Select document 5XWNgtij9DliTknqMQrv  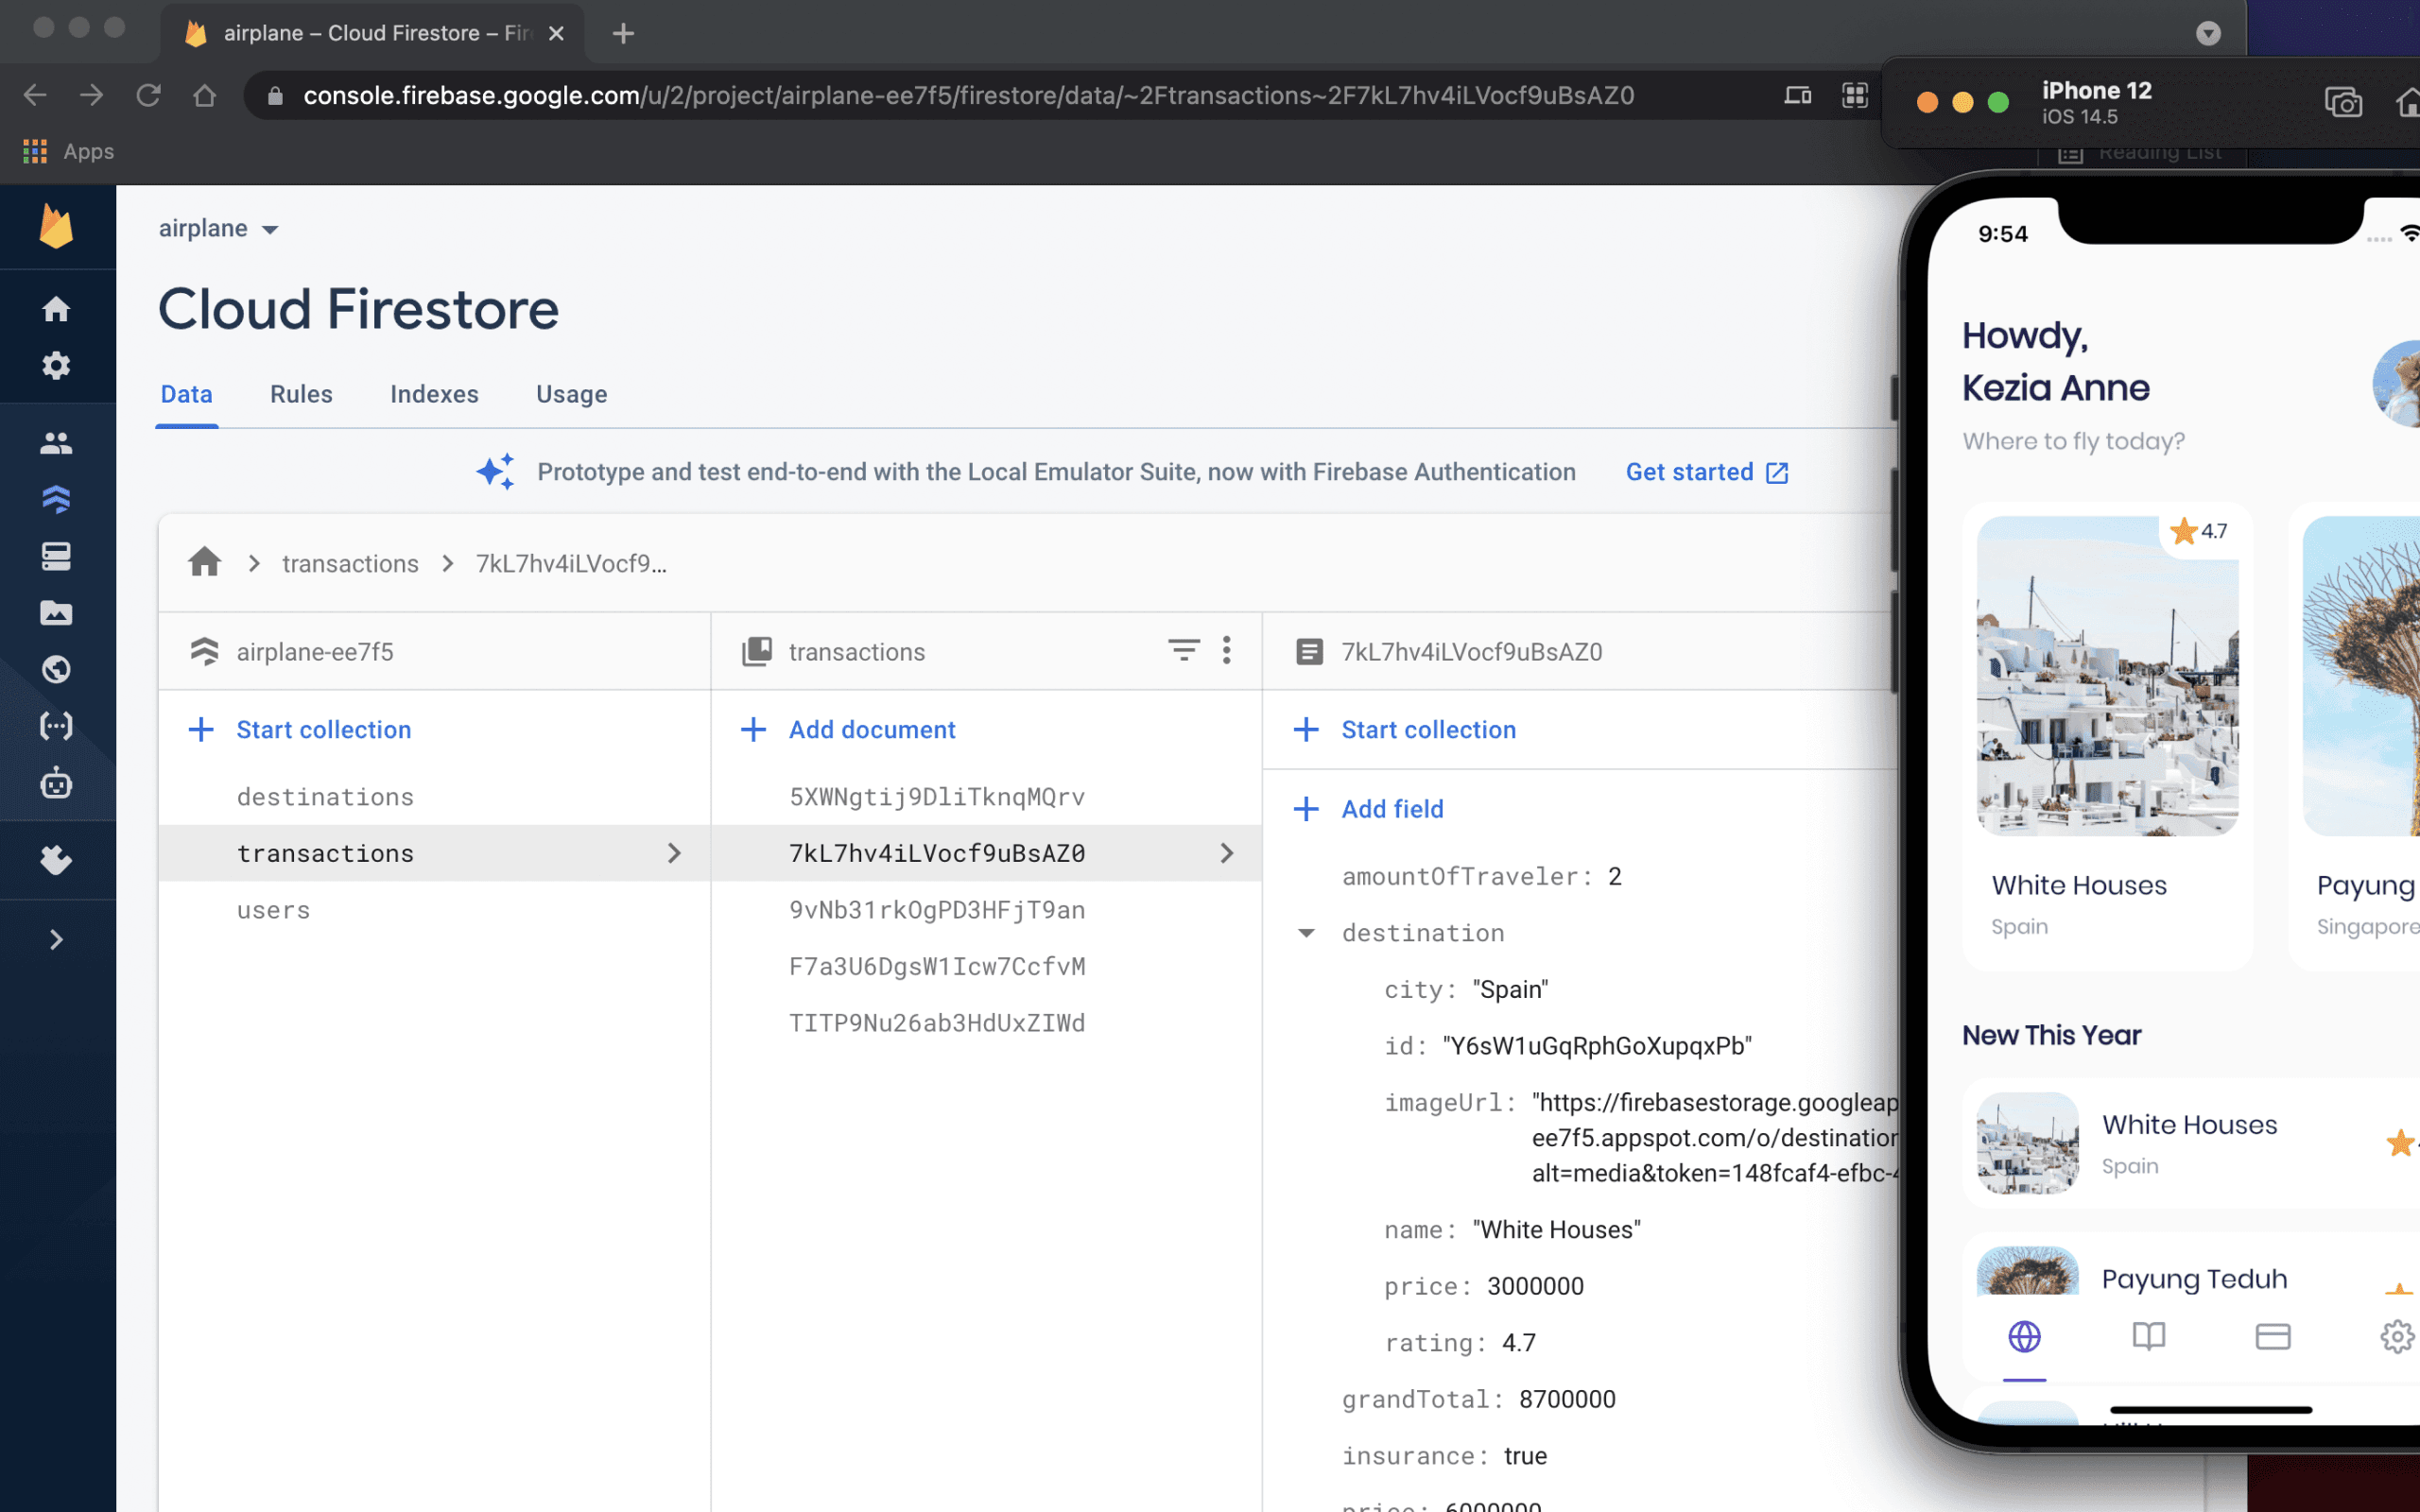tap(986, 797)
